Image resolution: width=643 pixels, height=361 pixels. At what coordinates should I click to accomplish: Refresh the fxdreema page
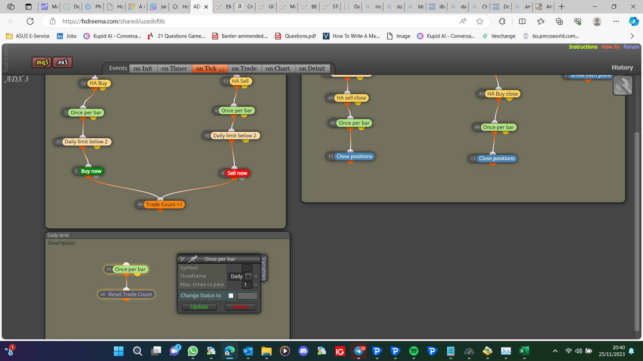[30, 21]
